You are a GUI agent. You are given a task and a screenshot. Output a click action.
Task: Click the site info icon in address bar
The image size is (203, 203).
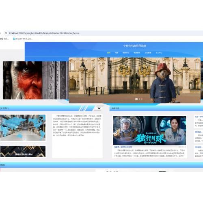[6, 33]
